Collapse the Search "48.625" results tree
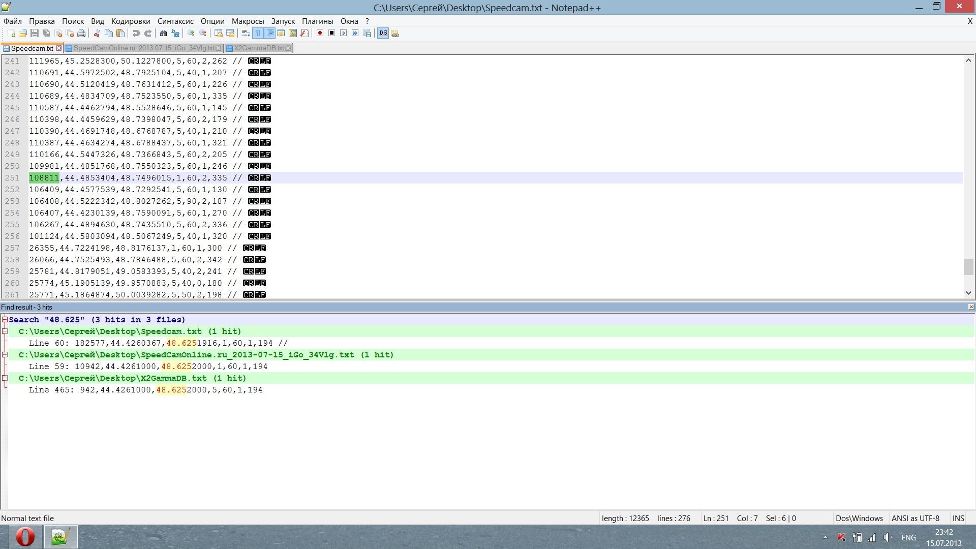The width and height of the screenshot is (976, 549). point(5,320)
